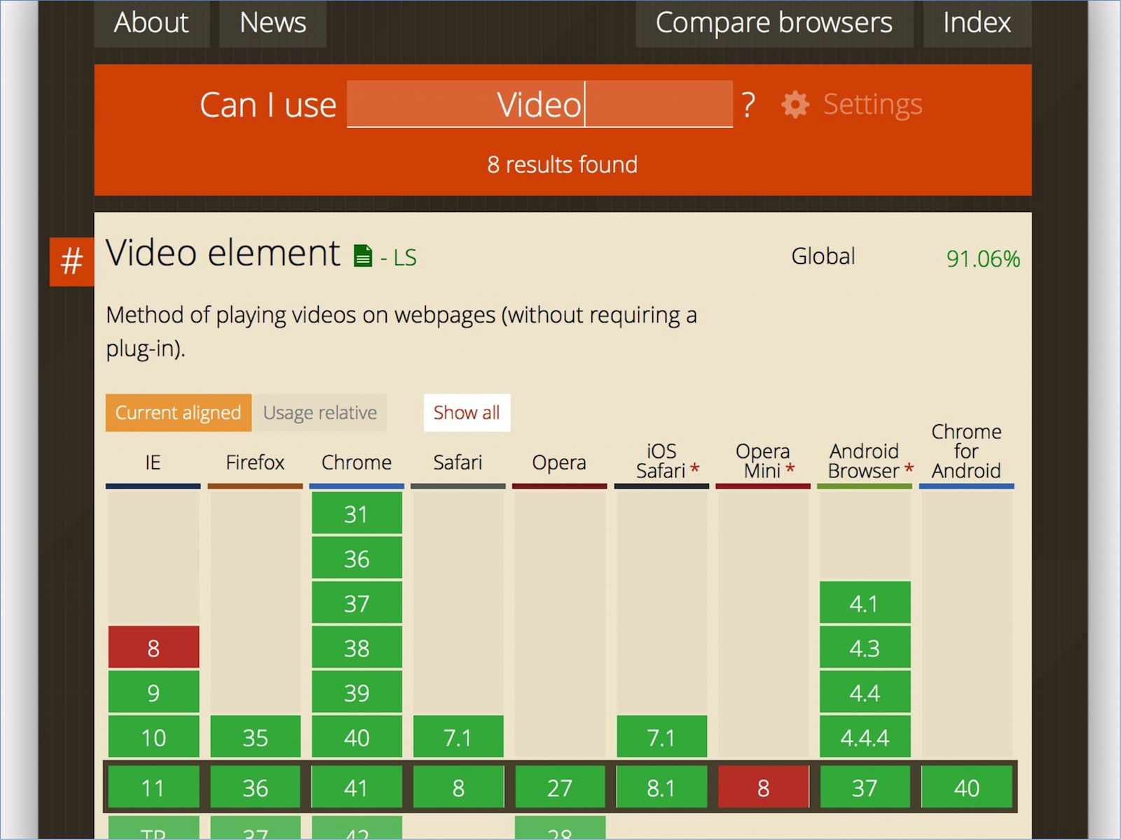Select the Android Browser 4.4.4 cell
The width and height of the screenshot is (1121, 840).
tap(865, 737)
